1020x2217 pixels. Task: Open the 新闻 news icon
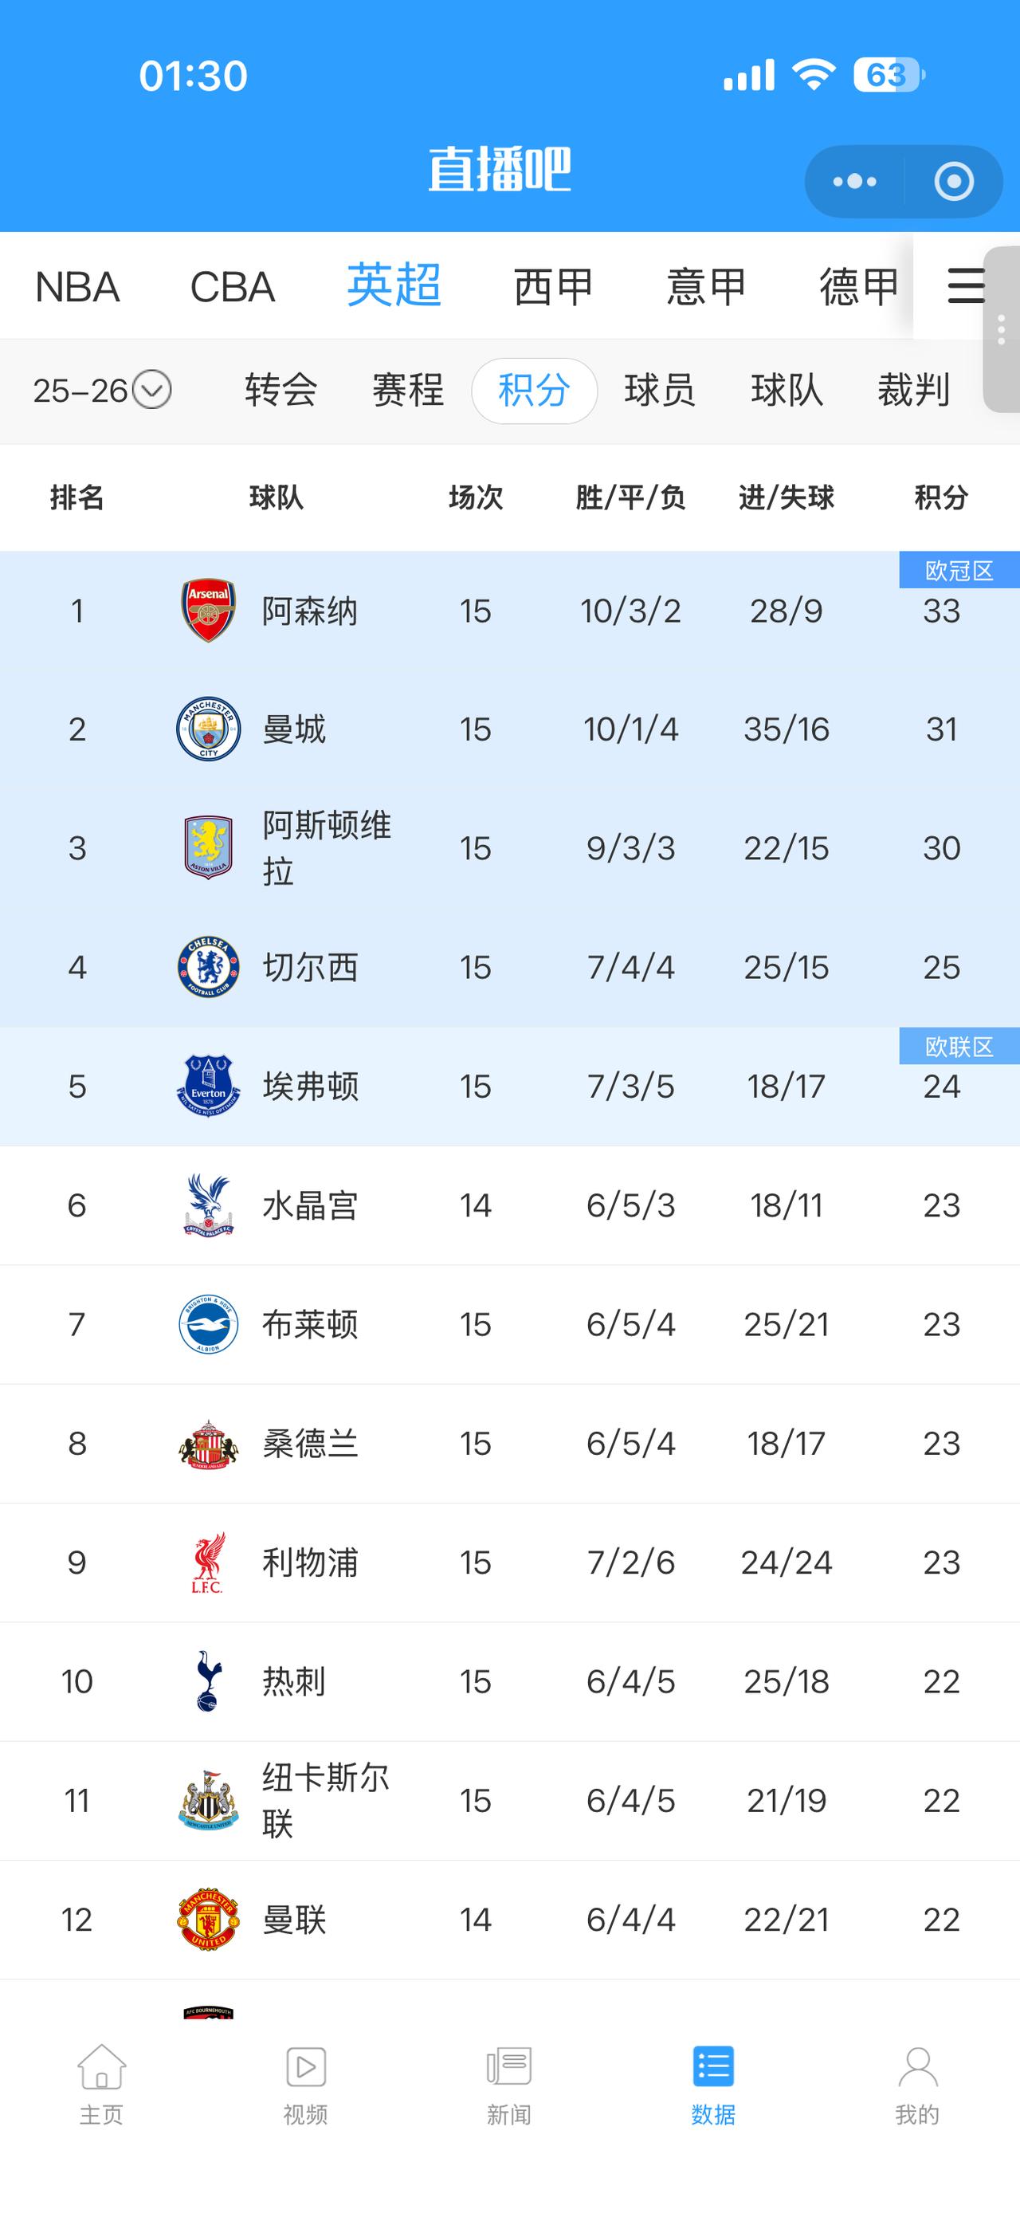(509, 2067)
